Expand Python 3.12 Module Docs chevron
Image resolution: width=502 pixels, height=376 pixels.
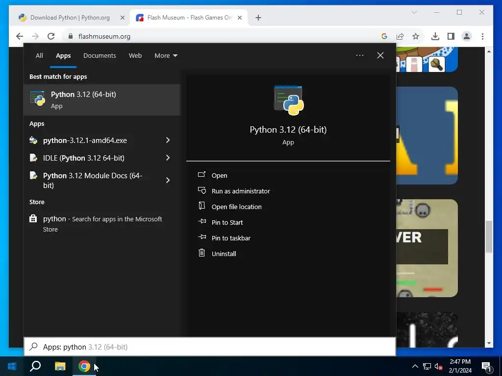[168, 180]
